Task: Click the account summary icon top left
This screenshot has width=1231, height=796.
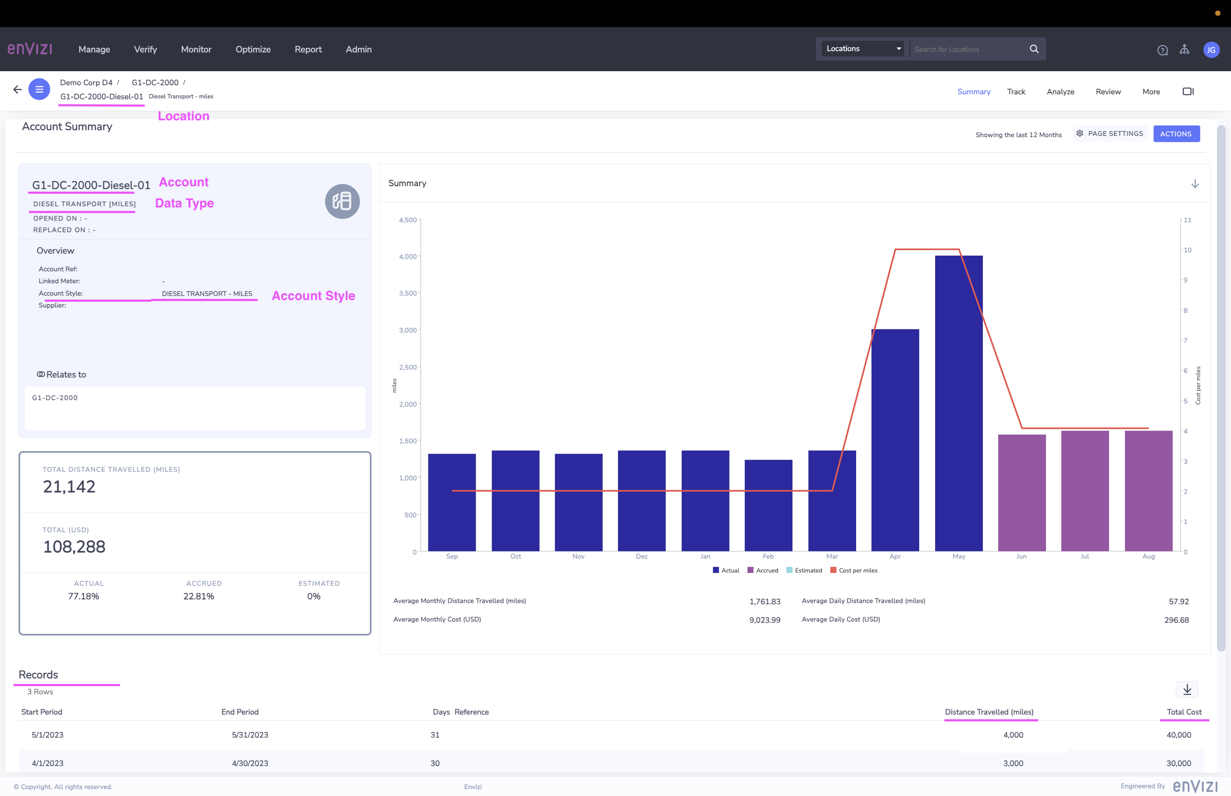Action: click(39, 89)
